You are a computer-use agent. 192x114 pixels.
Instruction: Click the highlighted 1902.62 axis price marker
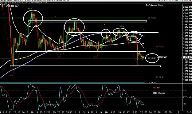(x=187, y=57)
